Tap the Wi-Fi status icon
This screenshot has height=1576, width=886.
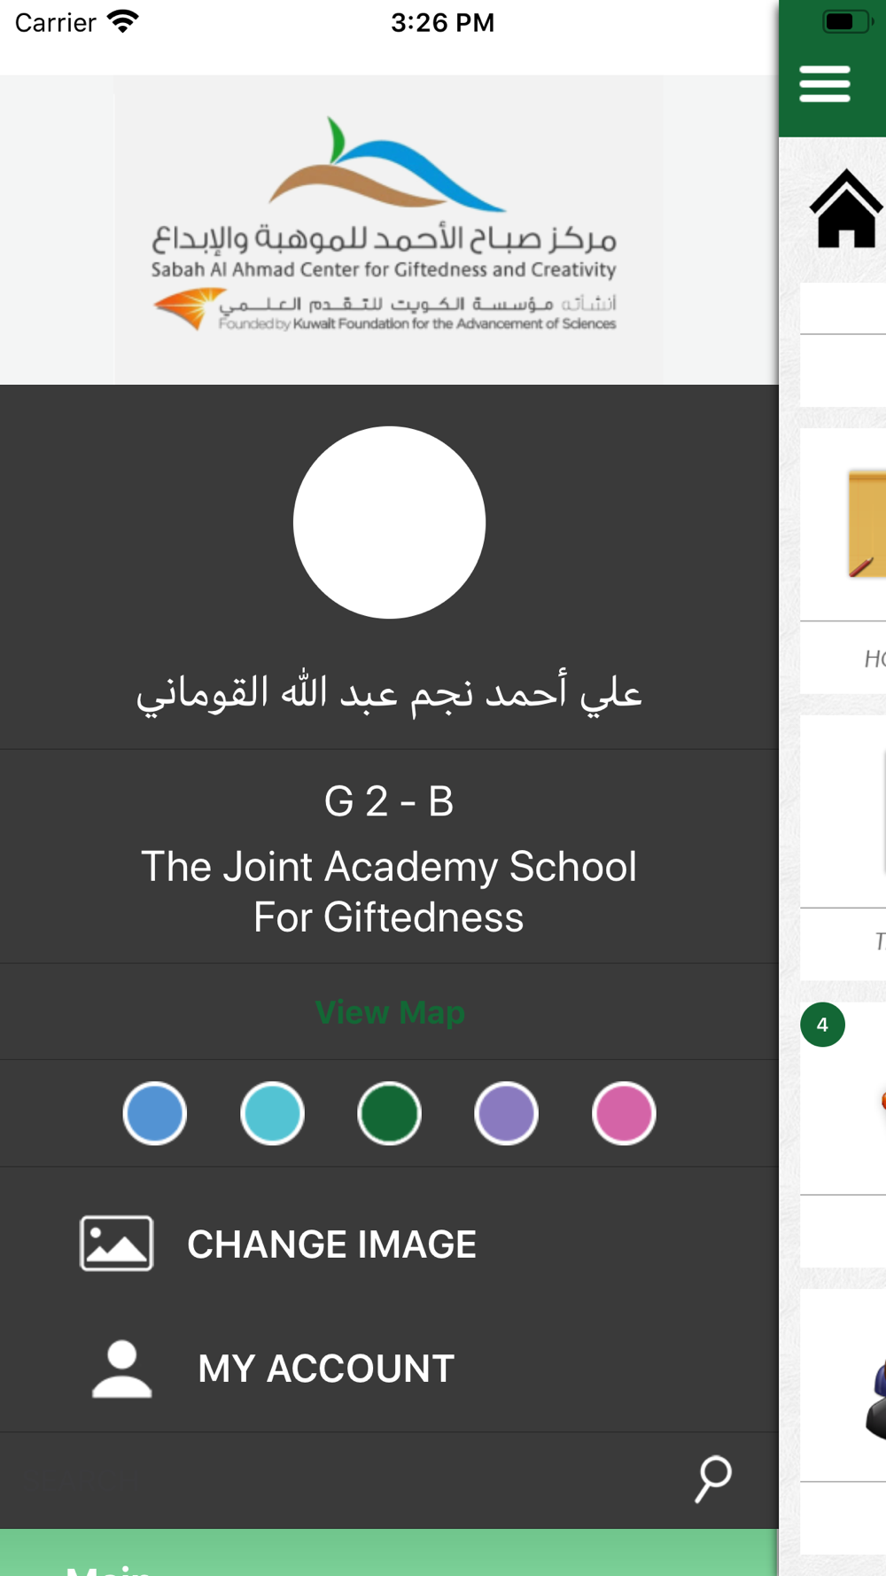pyautogui.click(x=123, y=21)
